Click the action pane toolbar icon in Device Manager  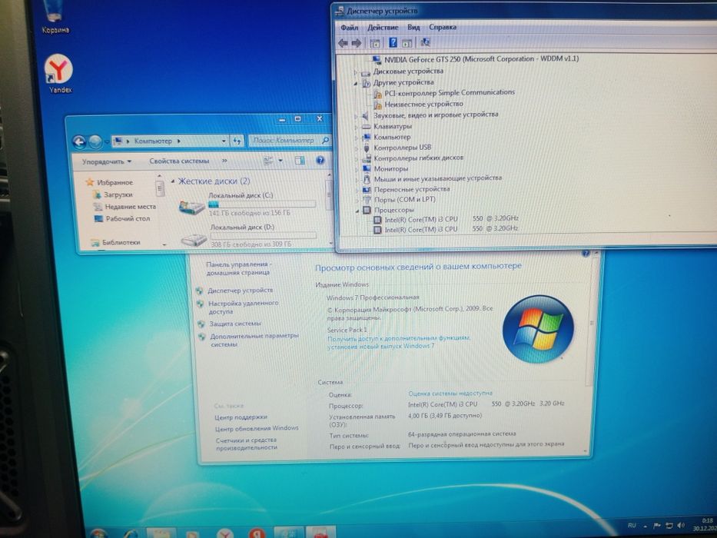tap(407, 43)
